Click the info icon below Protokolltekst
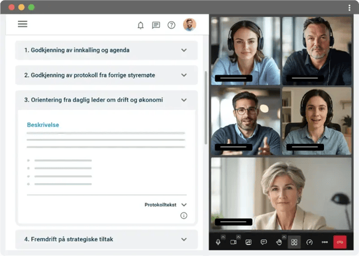This screenshot has width=359, height=256. click(184, 216)
